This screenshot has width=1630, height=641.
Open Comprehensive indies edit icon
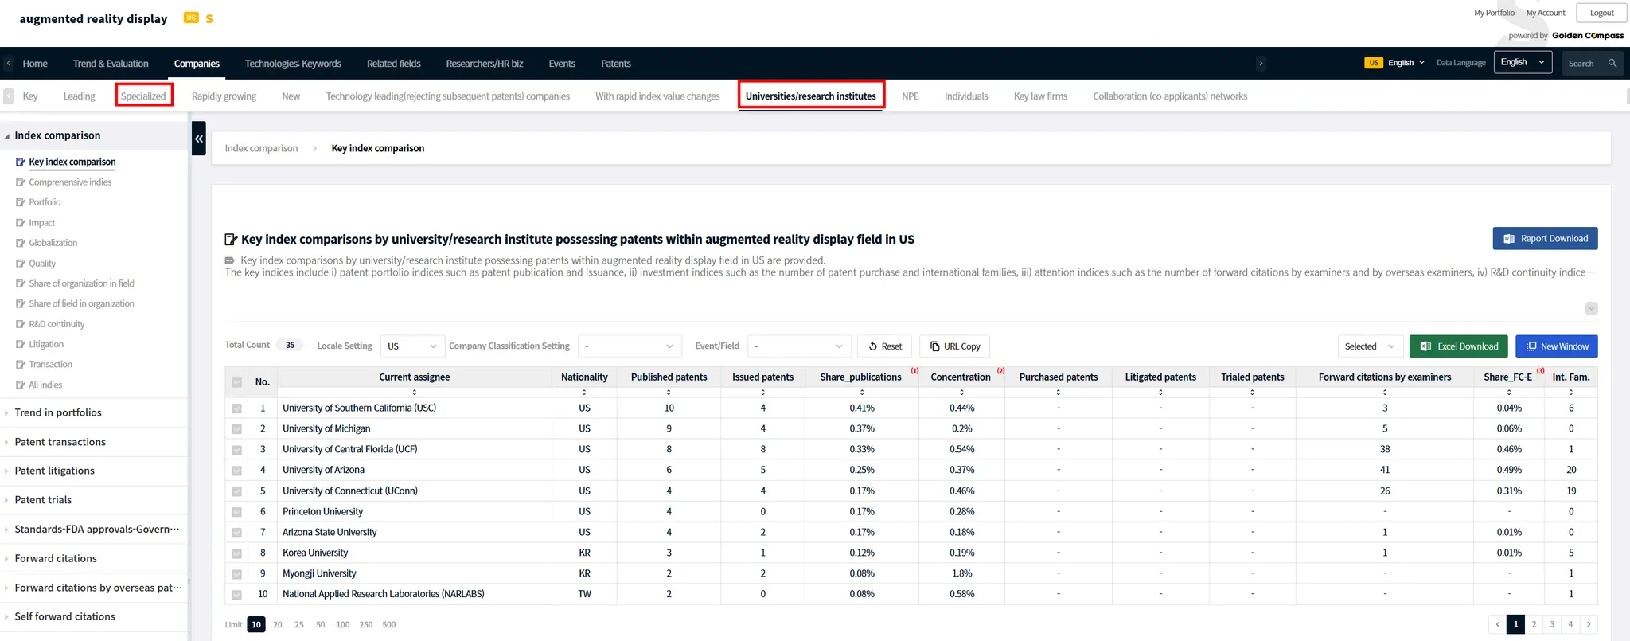21,182
